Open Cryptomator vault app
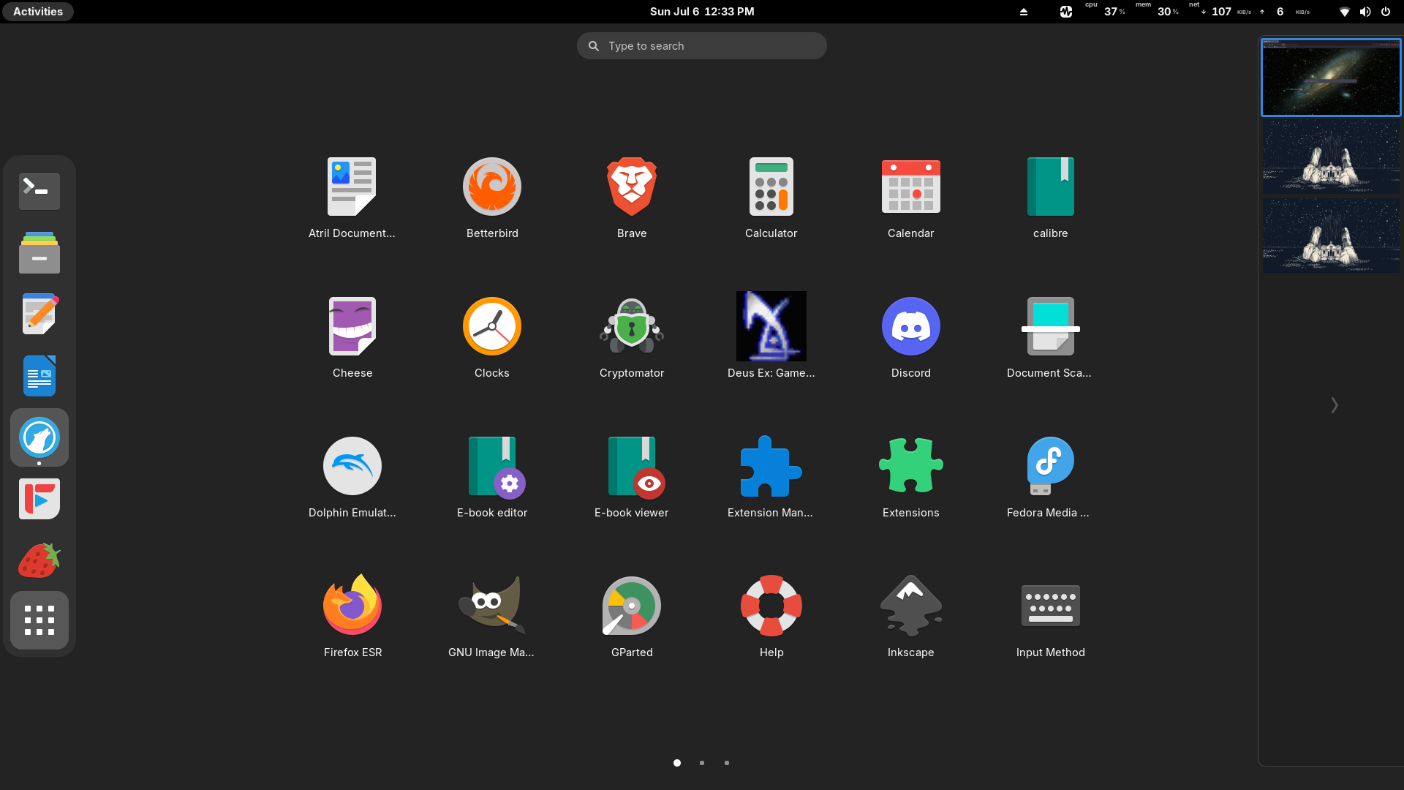The height and width of the screenshot is (790, 1404). tap(632, 337)
